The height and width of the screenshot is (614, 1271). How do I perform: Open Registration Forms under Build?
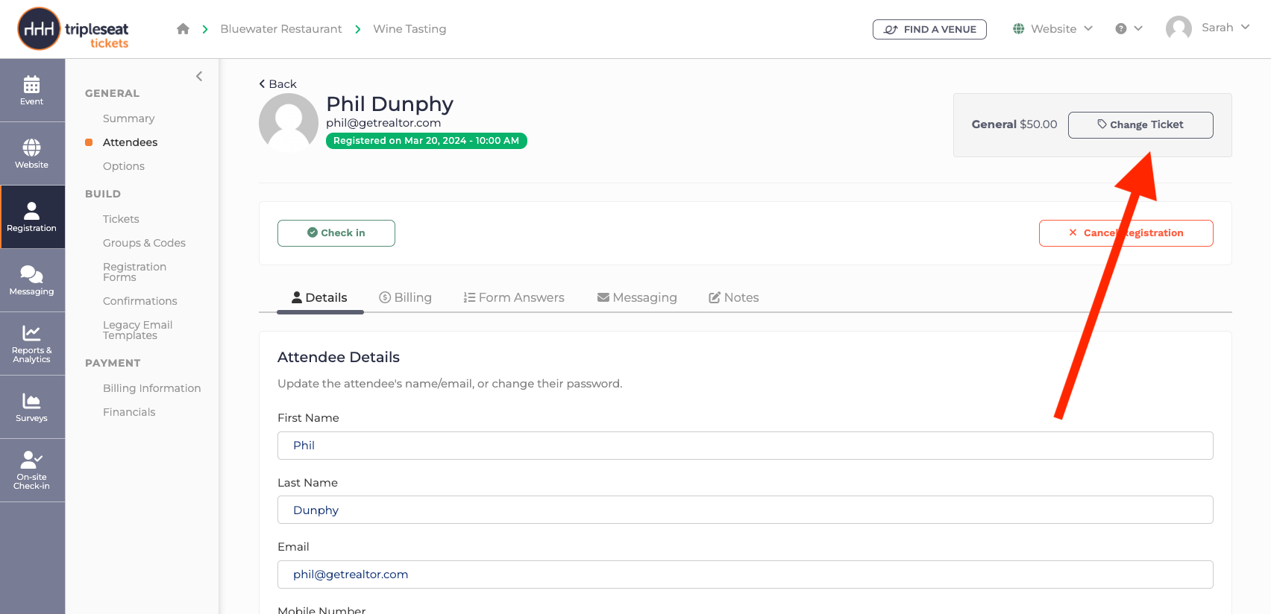coord(135,272)
